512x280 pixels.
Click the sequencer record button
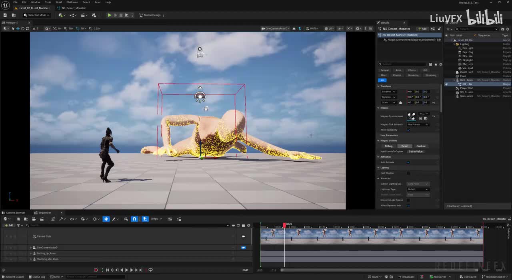pyautogui.click(x=96, y=270)
